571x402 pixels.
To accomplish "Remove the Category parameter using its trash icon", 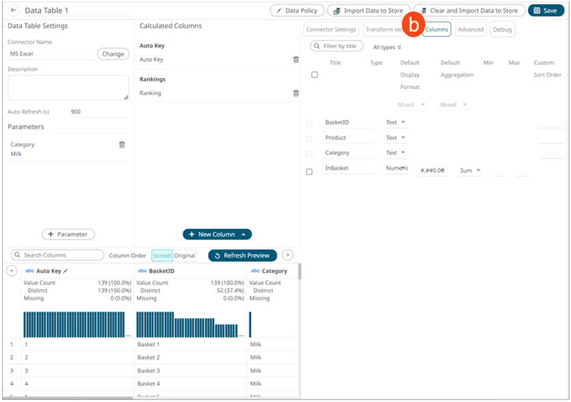I will pos(121,145).
